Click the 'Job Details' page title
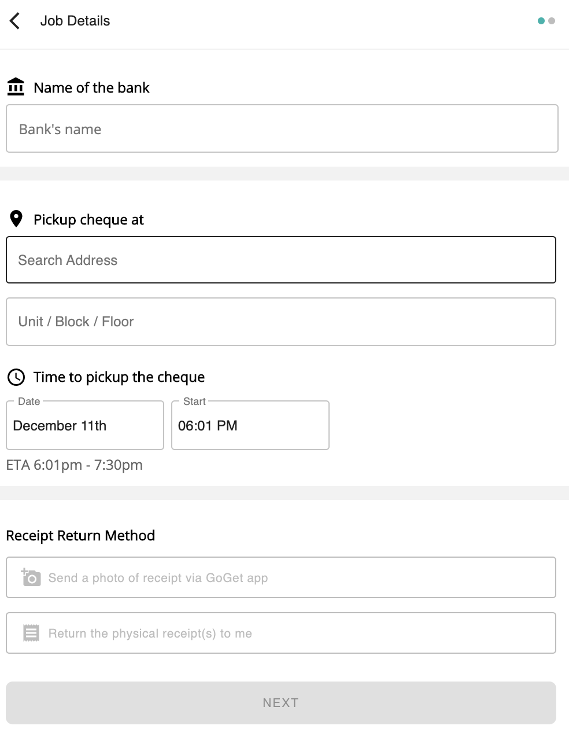569x744 pixels. [x=75, y=21]
